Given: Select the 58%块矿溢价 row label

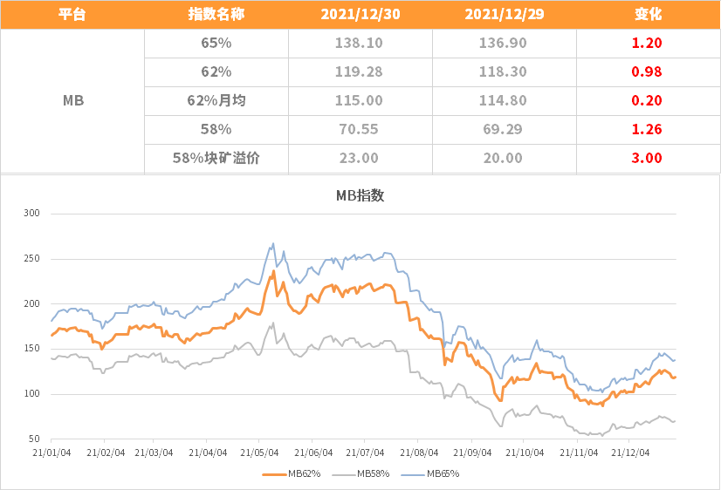Looking at the screenshot, I should (216, 158).
